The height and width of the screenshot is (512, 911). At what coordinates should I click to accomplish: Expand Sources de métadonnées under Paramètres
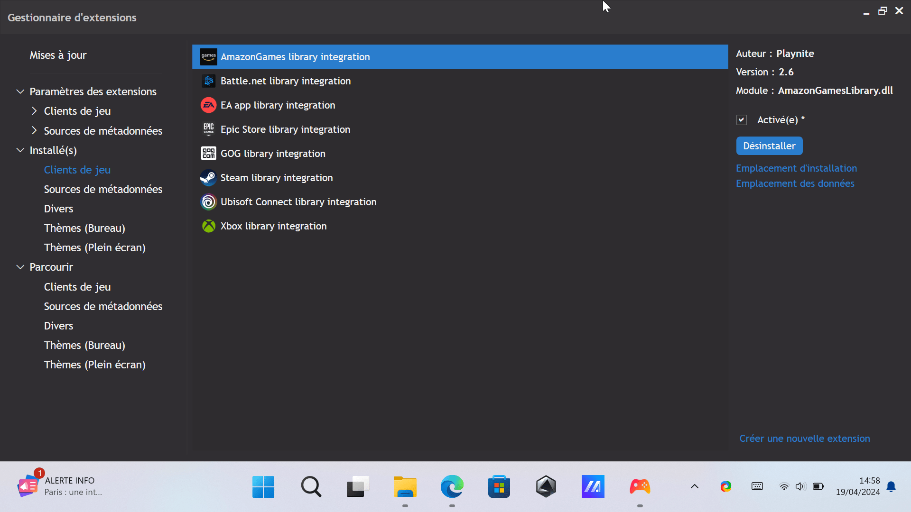34,130
